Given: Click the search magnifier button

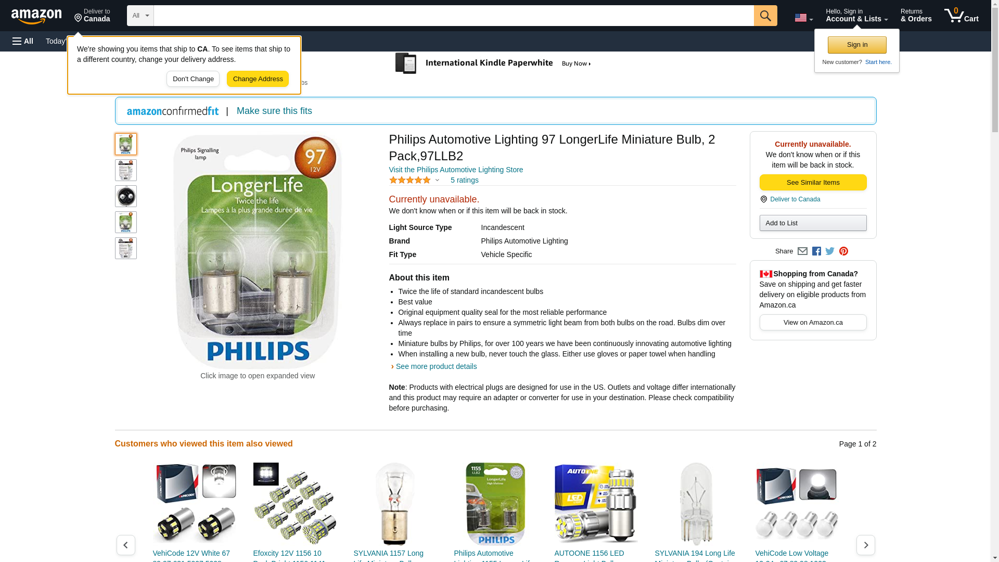Looking at the screenshot, I should (765, 16).
